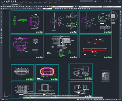Select the Multiline Text tool

[x=1, y=41]
